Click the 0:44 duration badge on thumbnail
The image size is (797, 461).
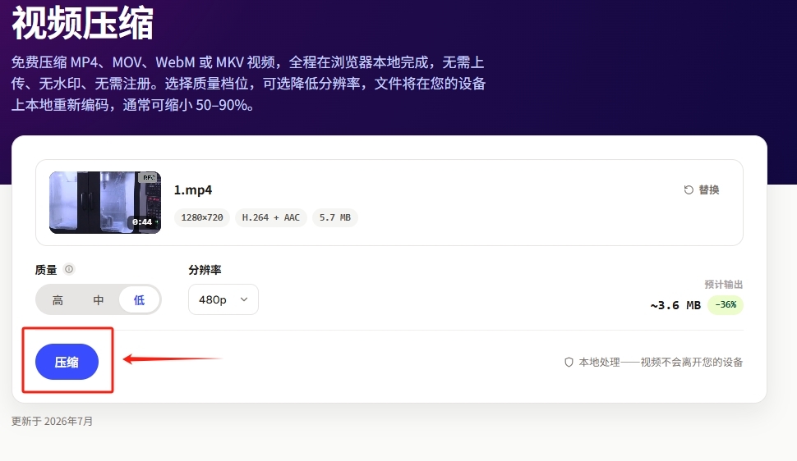tap(142, 221)
